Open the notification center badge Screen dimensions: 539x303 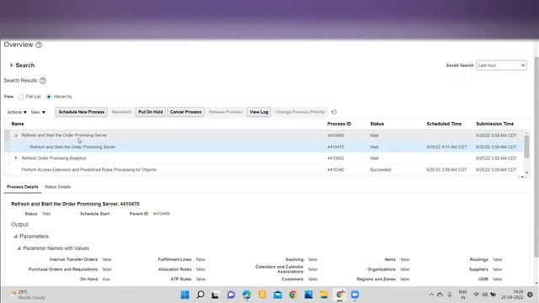(x=530, y=295)
